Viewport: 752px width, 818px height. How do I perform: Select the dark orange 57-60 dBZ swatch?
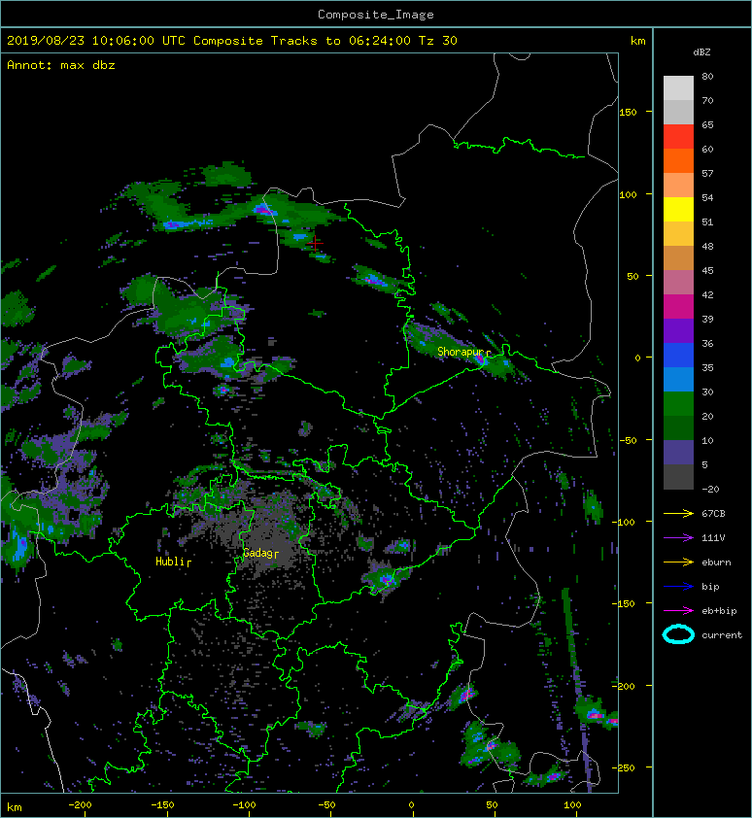point(678,160)
